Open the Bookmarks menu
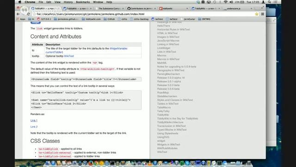Screen dimensions: 296x167 [x=83, y=2]
